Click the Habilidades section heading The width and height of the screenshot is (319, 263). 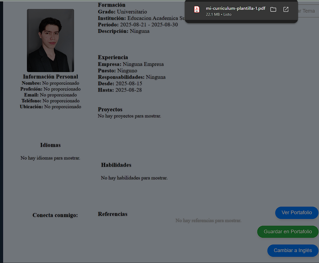116,165
